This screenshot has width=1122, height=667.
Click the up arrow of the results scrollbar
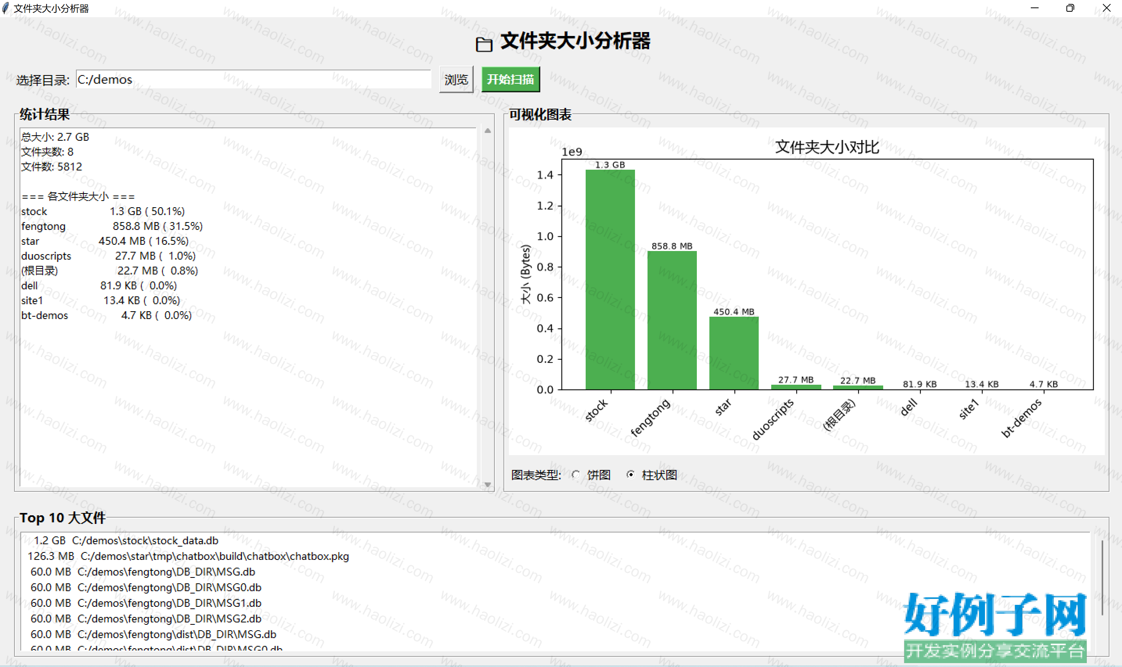[487, 131]
